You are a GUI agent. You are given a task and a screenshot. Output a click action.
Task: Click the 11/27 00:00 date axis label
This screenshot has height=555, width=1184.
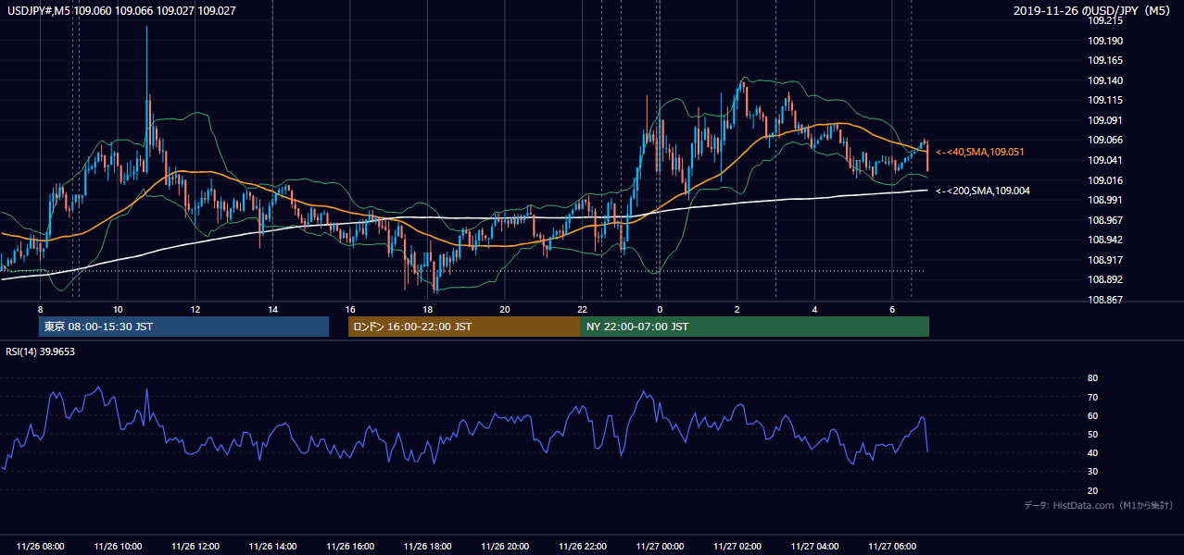[660, 547]
